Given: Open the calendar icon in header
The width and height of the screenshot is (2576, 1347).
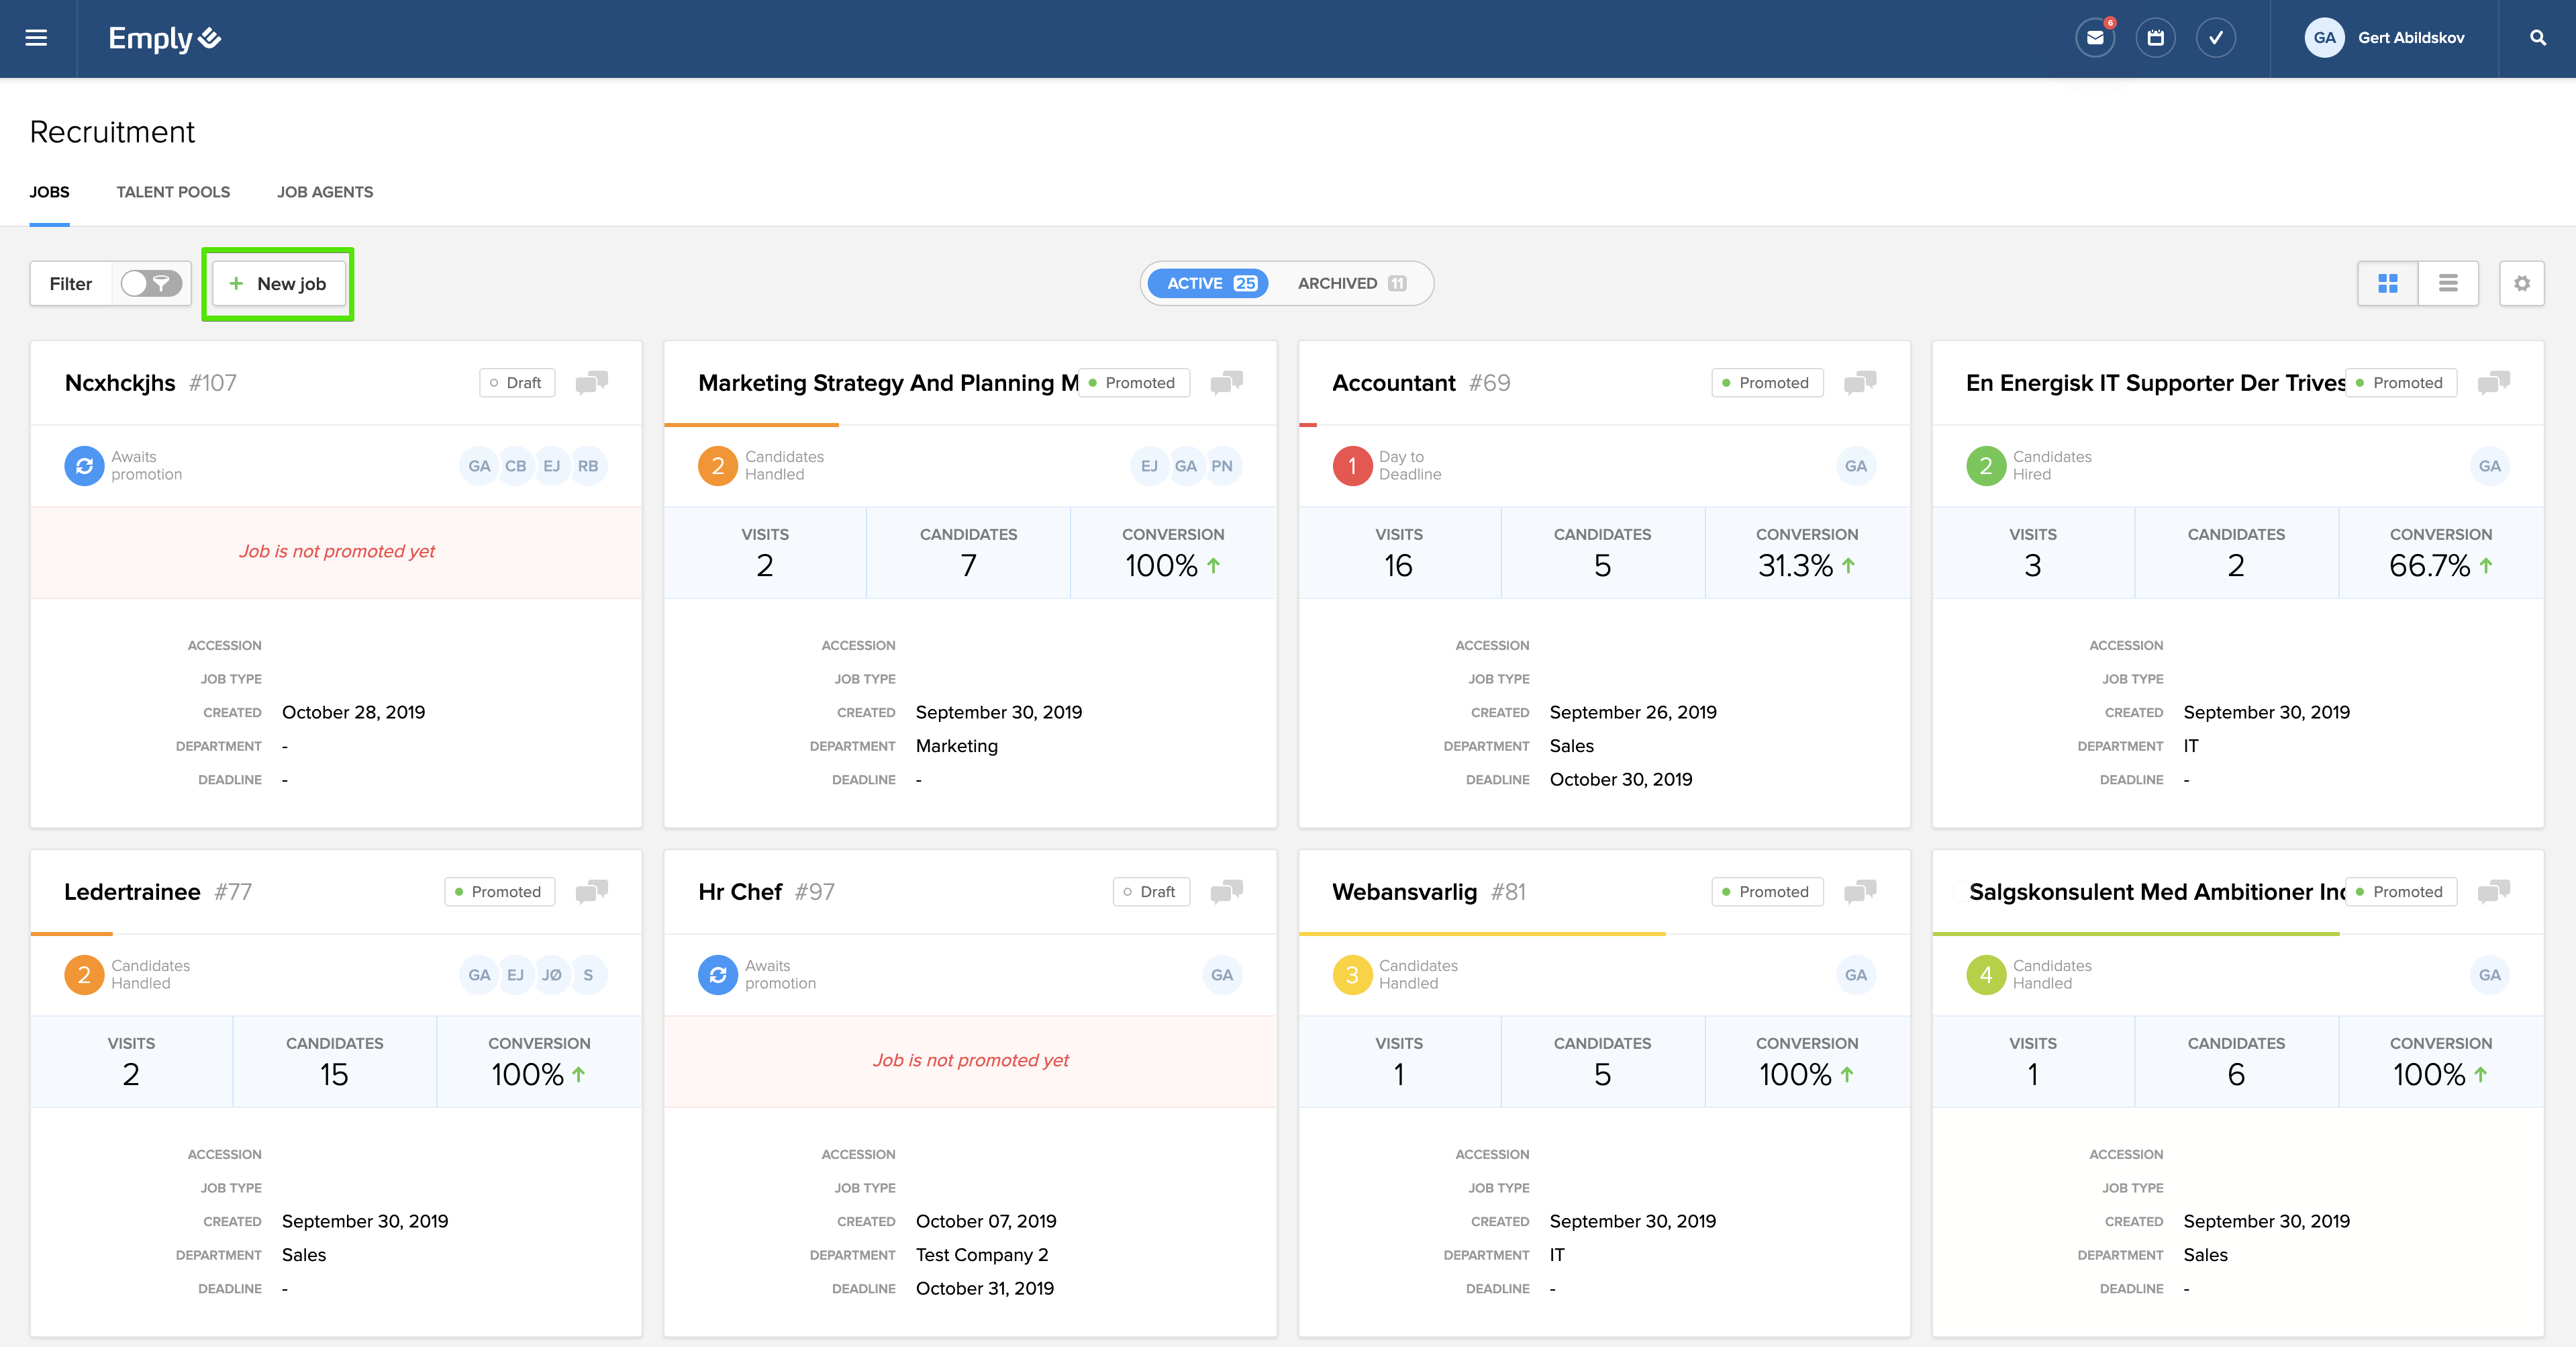Looking at the screenshot, I should point(2155,38).
